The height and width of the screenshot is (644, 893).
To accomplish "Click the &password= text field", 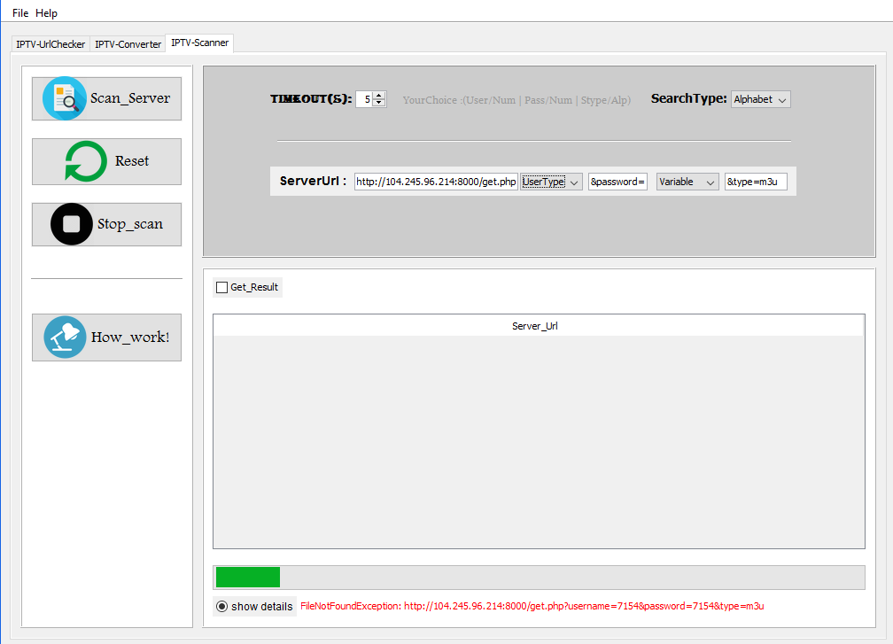I will 617,182.
